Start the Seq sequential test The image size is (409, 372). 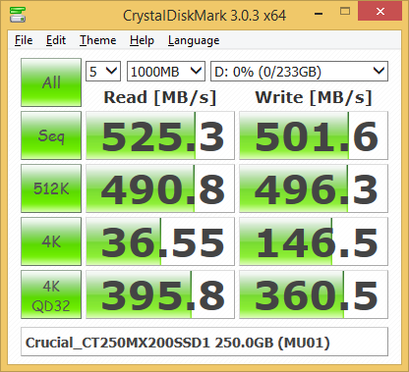pyautogui.click(x=51, y=135)
